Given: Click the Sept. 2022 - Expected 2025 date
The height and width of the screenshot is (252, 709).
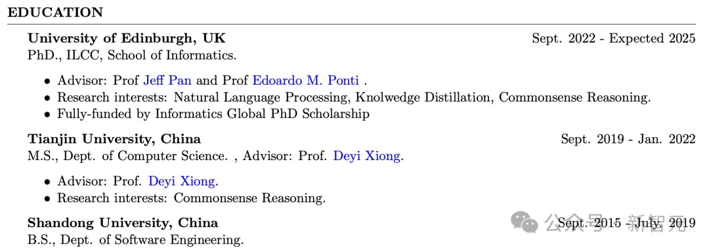Looking at the screenshot, I should 614,39.
